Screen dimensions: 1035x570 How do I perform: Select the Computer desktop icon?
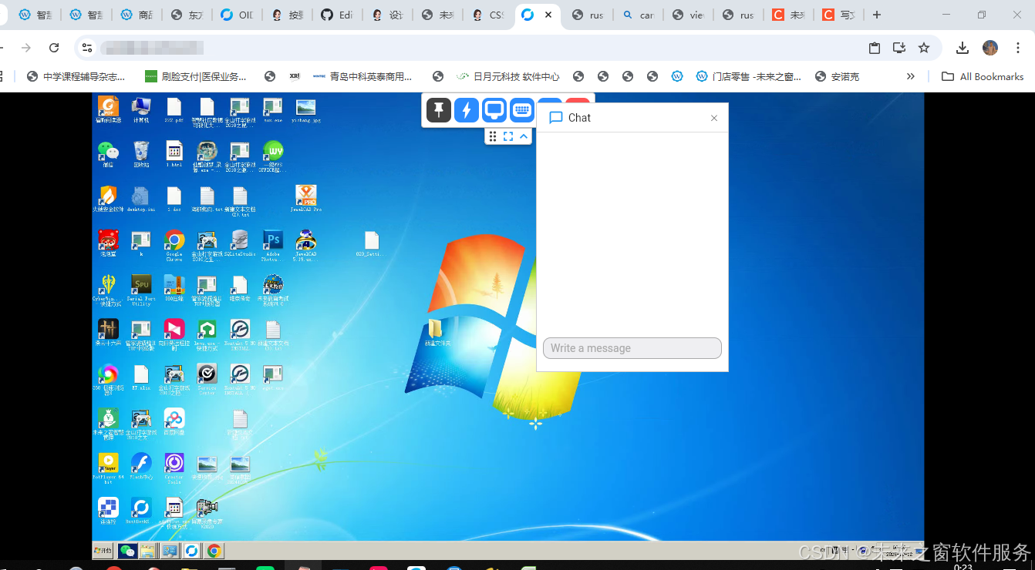(x=141, y=109)
